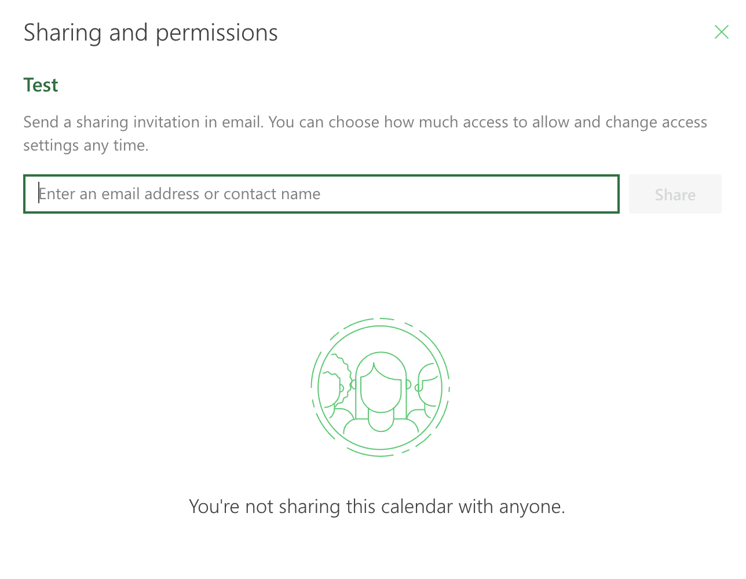Click the center figure's shoulders in the illustration
Viewport: 746px width, 579px height.
click(381, 426)
